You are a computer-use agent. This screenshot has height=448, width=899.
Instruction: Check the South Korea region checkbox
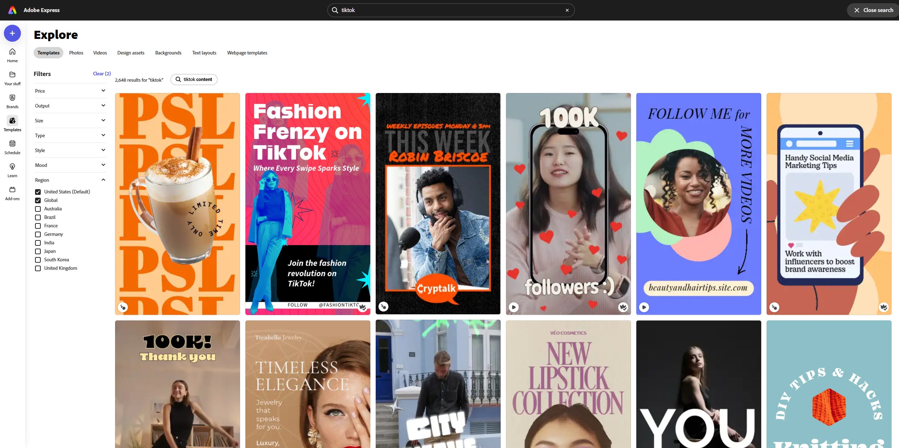[x=38, y=260]
